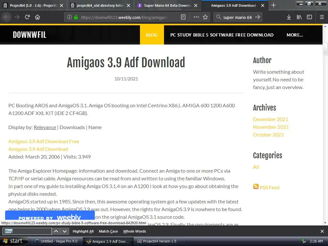
Task: Switch to Project64 Version 1.5 taskbar window
Action: [160, 241]
